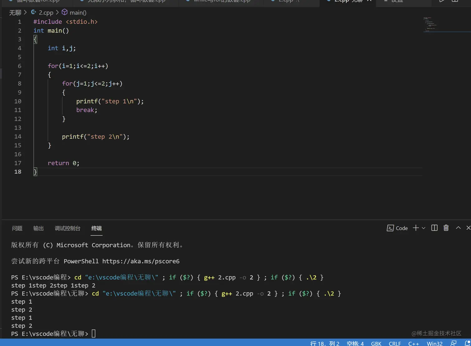Screen dimensions: 471x346
Task: Click the inner loop 'for(j=1;j<=2;j++)' text
Action: 92,84
